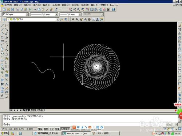Toggle 正交 ortho mode in the status bar
Viewport: 182px width, 136px height.
point(52,129)
